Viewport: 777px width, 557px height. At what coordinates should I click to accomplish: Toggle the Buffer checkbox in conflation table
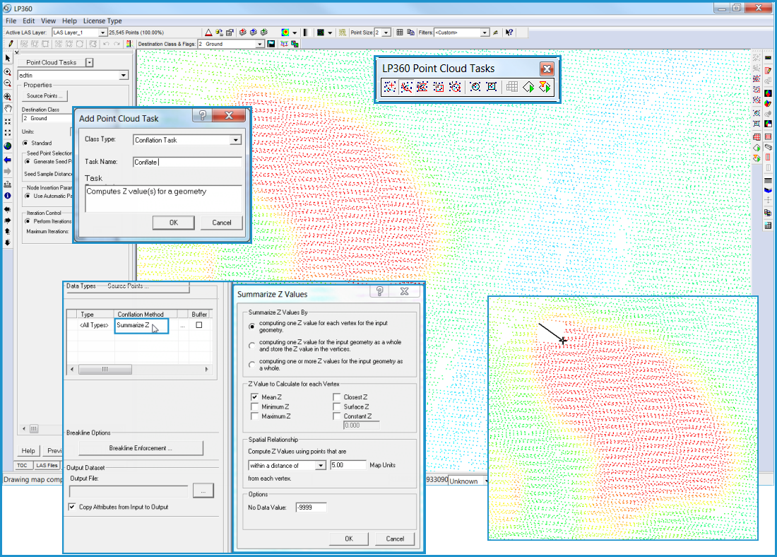[x=198, y=325]
